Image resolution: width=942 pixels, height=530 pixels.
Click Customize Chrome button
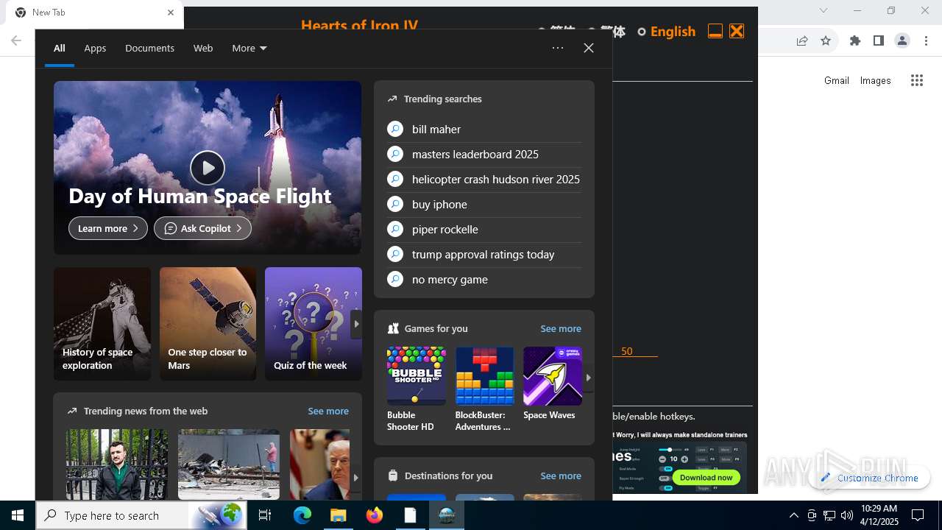[870, 478]
